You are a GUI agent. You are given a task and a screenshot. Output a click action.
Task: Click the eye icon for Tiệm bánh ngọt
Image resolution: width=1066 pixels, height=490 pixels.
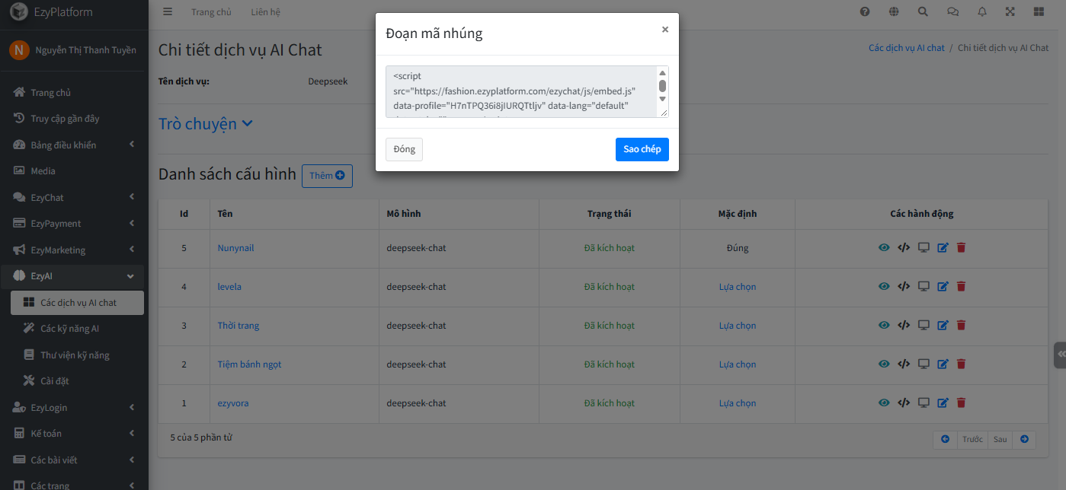pyautogui.click(x=884, y=364)
